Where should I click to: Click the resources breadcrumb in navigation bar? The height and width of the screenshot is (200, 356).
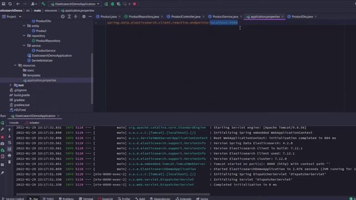click(x=51, y=11)
